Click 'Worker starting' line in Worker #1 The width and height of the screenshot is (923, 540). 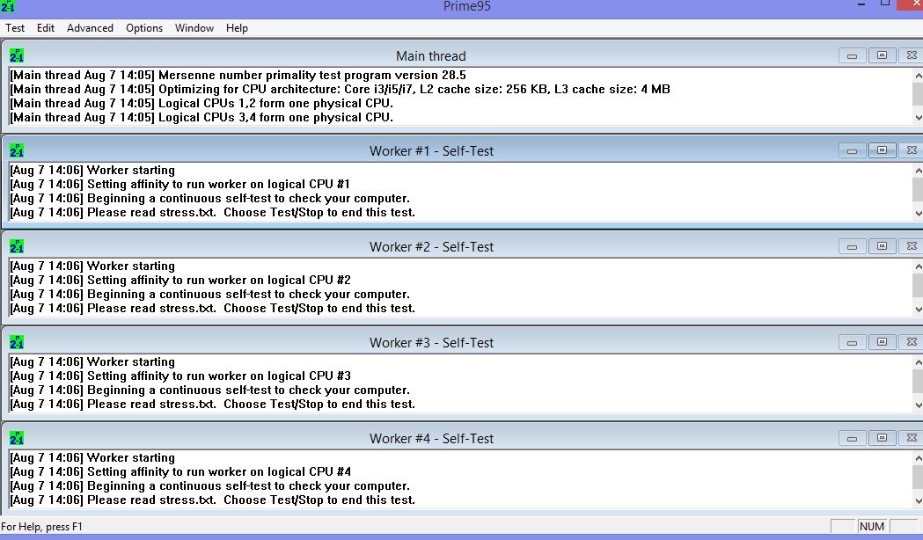click(x=92, y=170)
